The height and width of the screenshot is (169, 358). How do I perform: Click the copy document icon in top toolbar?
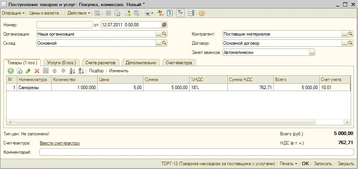tap(117, 13)
